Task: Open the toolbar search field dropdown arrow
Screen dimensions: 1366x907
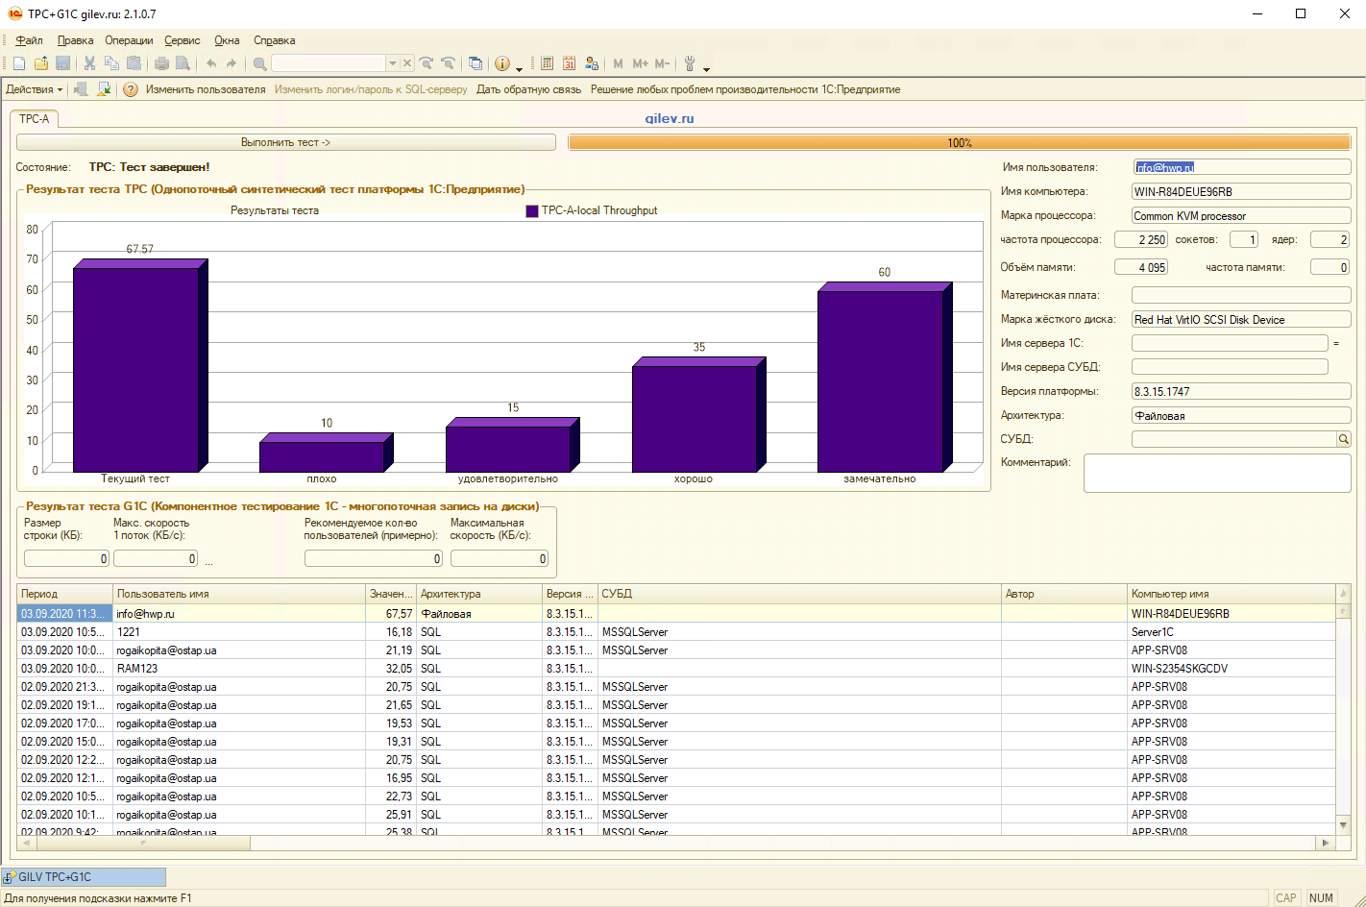Action: pos(392,63)
